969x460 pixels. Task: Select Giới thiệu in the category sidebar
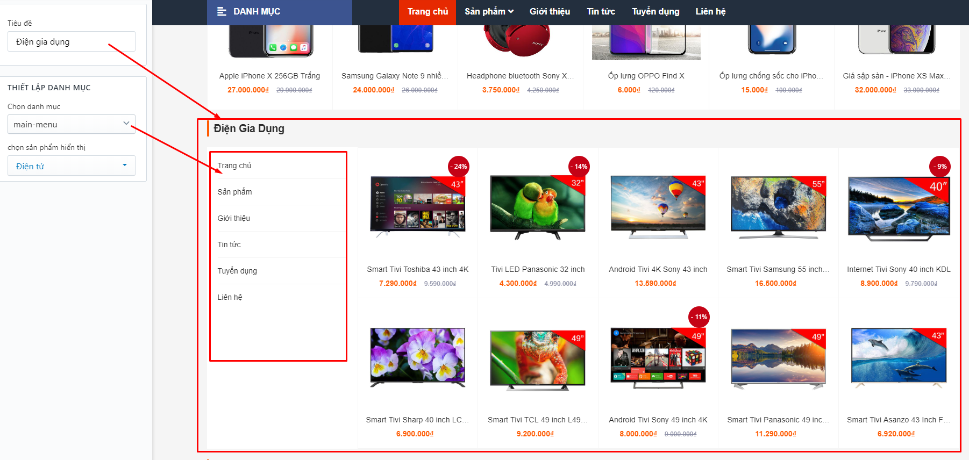[234, 218]
